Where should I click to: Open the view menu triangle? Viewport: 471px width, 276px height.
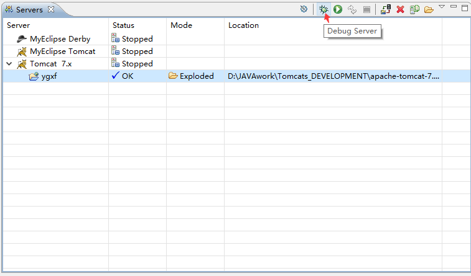pos(442,6)
